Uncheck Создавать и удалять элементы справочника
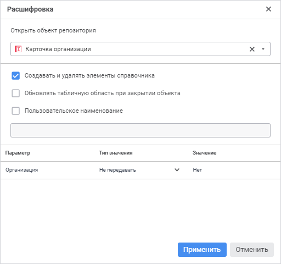 click(x=16, y=75)
